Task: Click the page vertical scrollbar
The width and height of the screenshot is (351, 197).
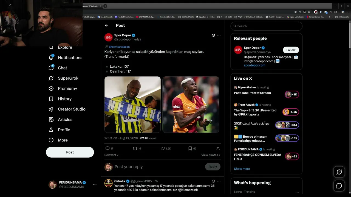Action: click(x=350, y=36)
